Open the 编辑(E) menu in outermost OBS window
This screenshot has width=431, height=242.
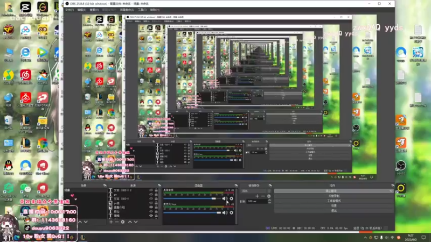pos(82,10)
